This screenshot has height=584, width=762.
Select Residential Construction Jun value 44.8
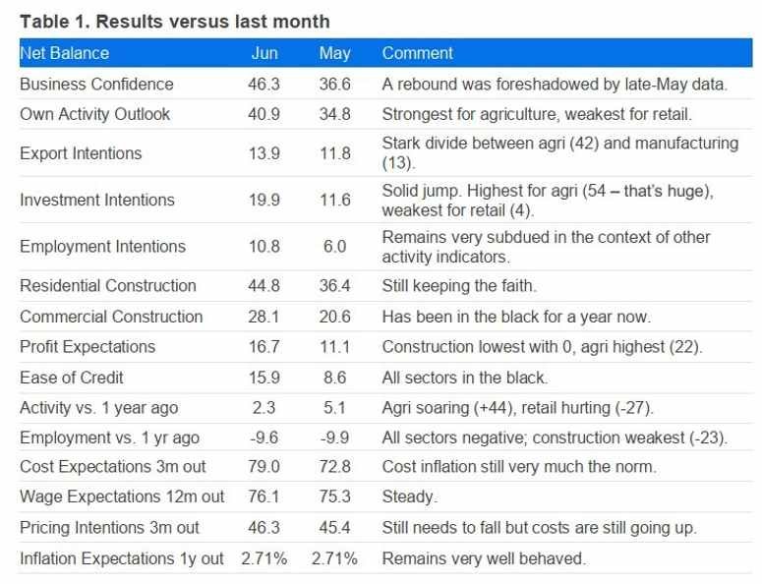(x=264, y=286)
